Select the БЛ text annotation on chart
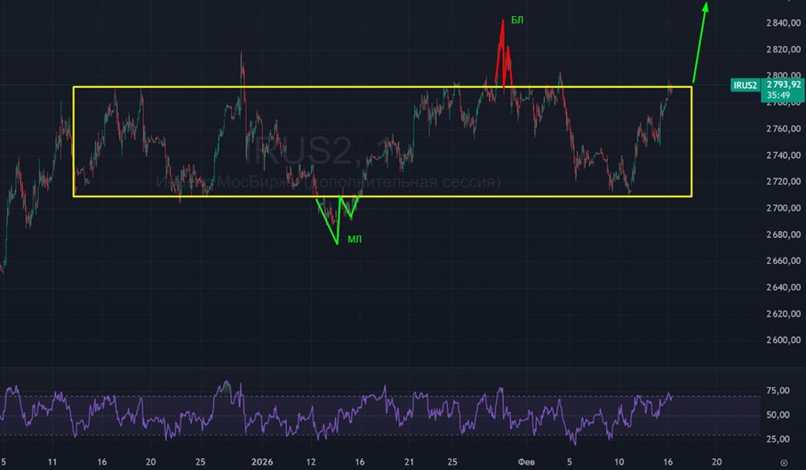806x470 pixels. 517,21
